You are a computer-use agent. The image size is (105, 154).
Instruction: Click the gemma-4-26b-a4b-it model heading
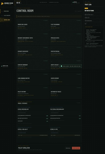(22, 129)
